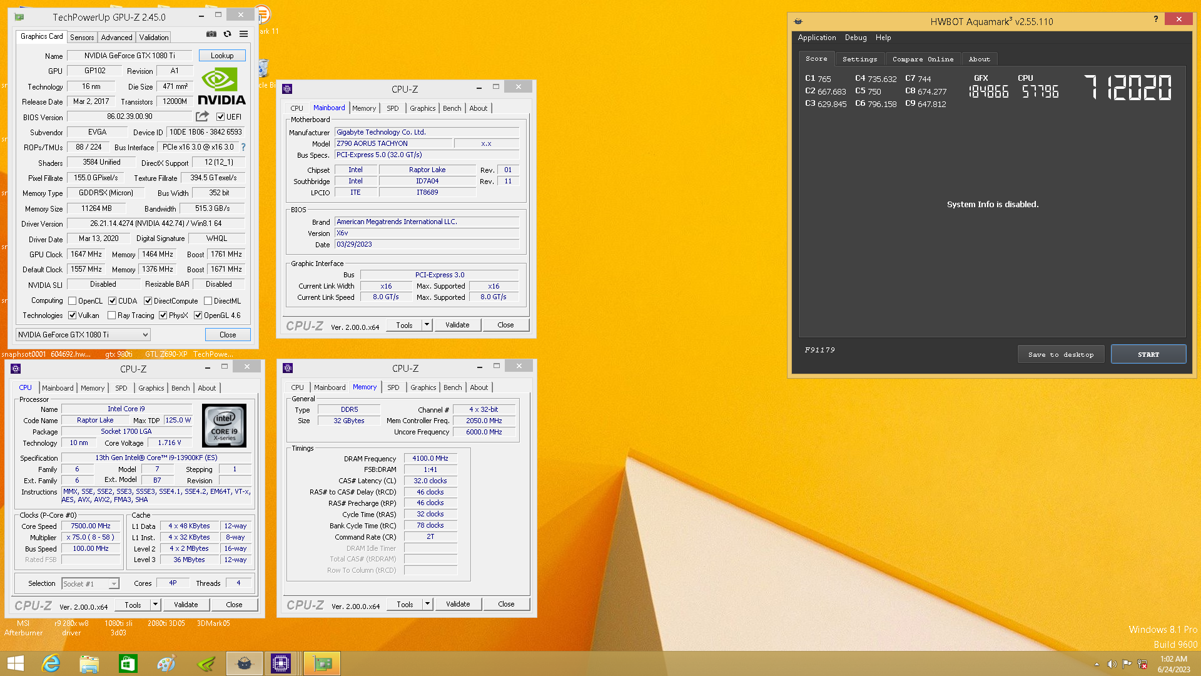The image size is (1201, 676).
Task: Click Save to desktop in Aquamark
Action: tap(1061, 354)
